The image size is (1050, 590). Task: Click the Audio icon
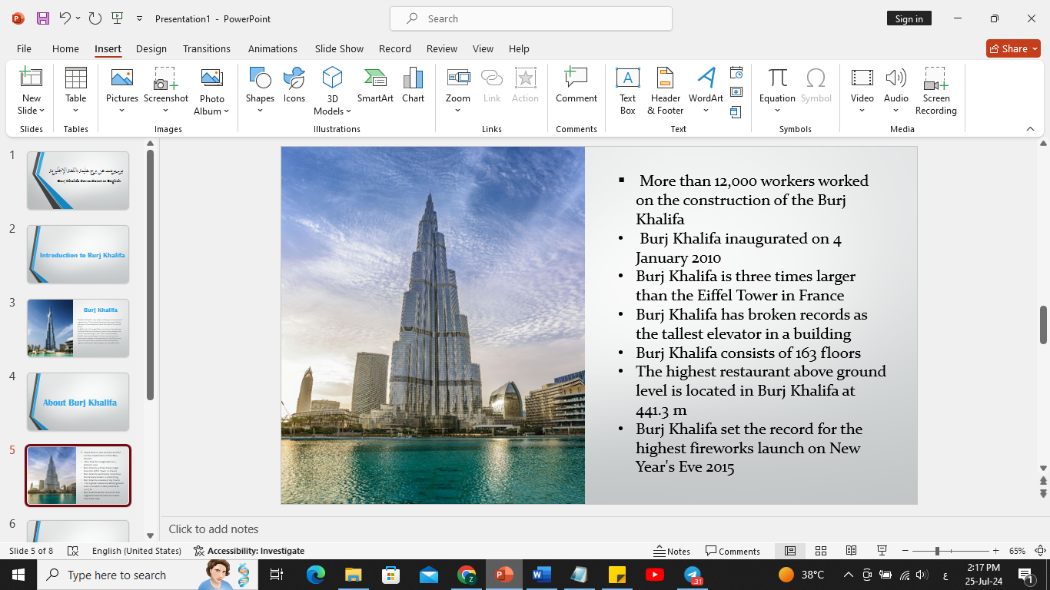(x=896, y=78)
